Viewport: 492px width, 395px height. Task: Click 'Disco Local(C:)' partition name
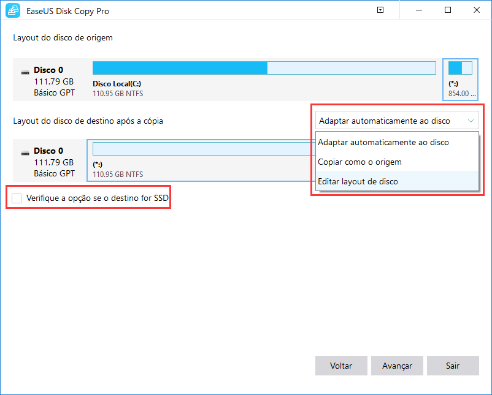coord(117,84)
